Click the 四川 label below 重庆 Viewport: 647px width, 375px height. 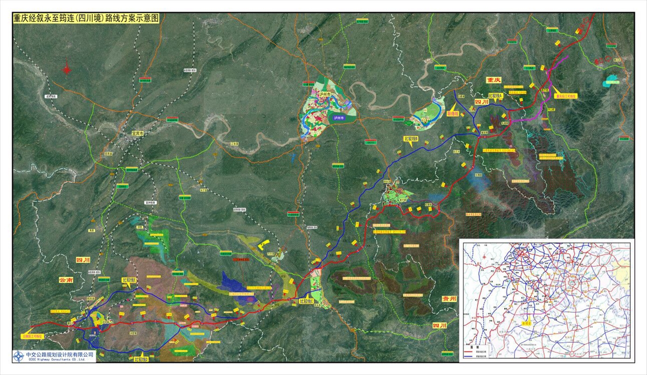pos(481,101)
